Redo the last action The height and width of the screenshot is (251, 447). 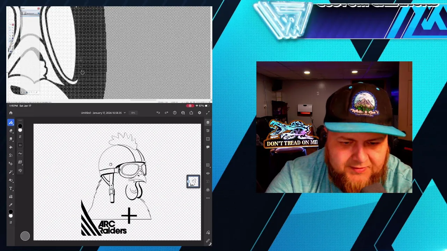tap(166, 113)
